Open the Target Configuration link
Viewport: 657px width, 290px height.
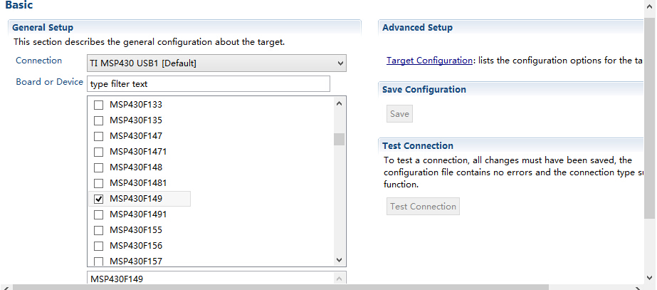[x=429, y=61]
